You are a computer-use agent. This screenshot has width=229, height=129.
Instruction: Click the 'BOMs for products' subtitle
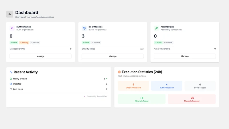[x=98, y=30]
